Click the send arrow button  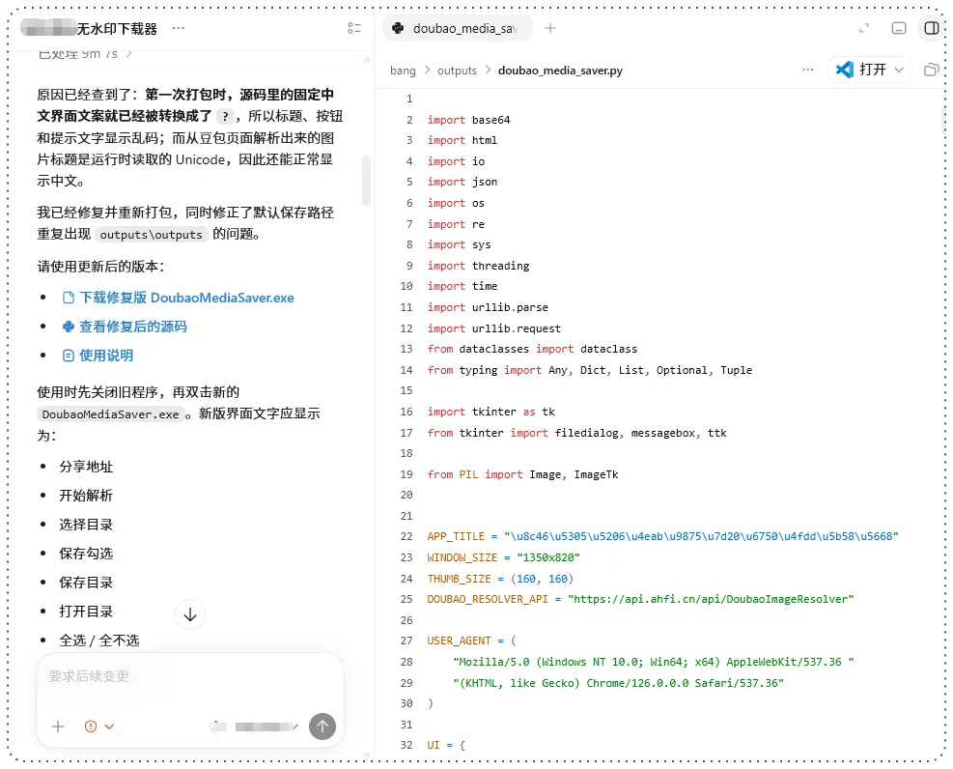[322, 726]
